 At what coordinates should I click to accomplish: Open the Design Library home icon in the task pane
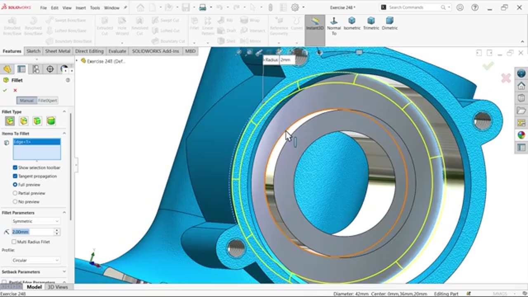click(x=521, y=86)
